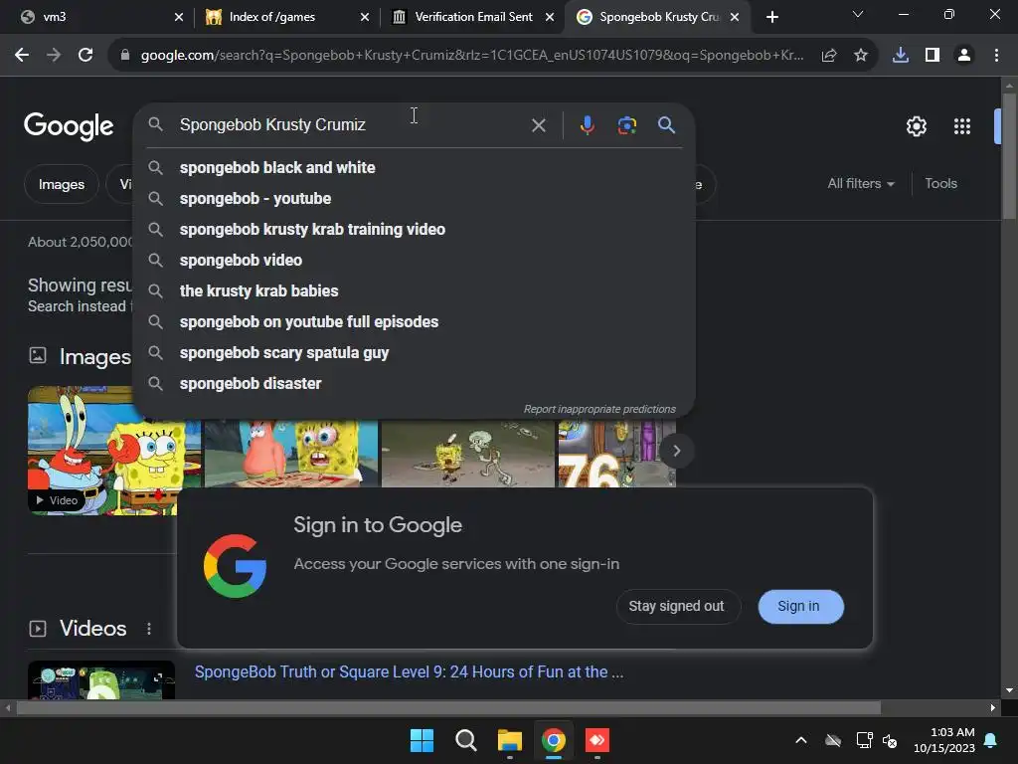Open the Chrome profile avatar
This screenshot has width=1018, height=764.
(x=964, y=56)
